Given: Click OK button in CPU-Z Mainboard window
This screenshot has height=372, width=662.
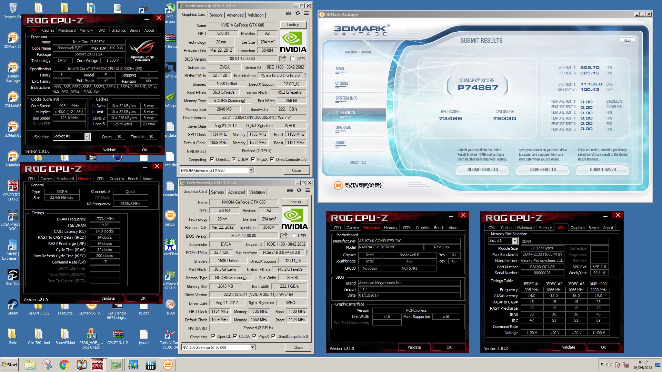Looking at the screenshot, I should [449, 347].
